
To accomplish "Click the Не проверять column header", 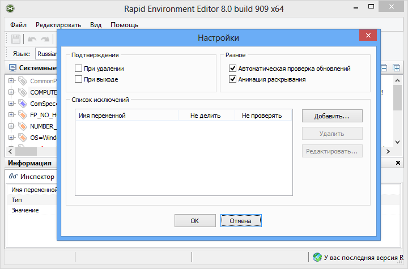I will click(x=263, y=116).
